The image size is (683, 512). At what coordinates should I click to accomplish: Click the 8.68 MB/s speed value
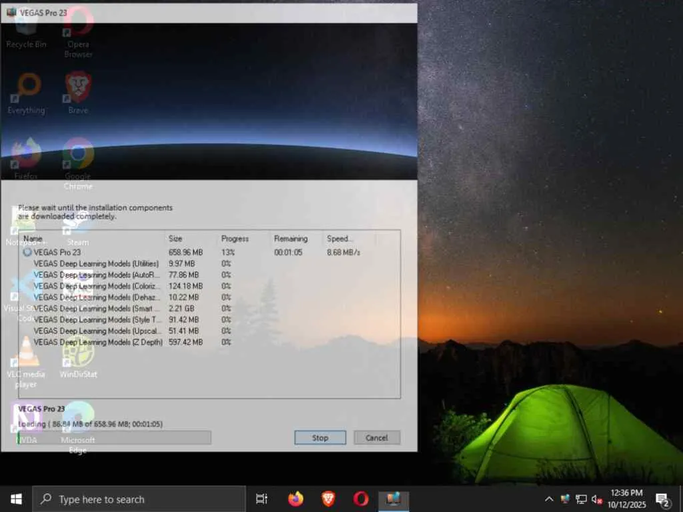tap(344, 252)
